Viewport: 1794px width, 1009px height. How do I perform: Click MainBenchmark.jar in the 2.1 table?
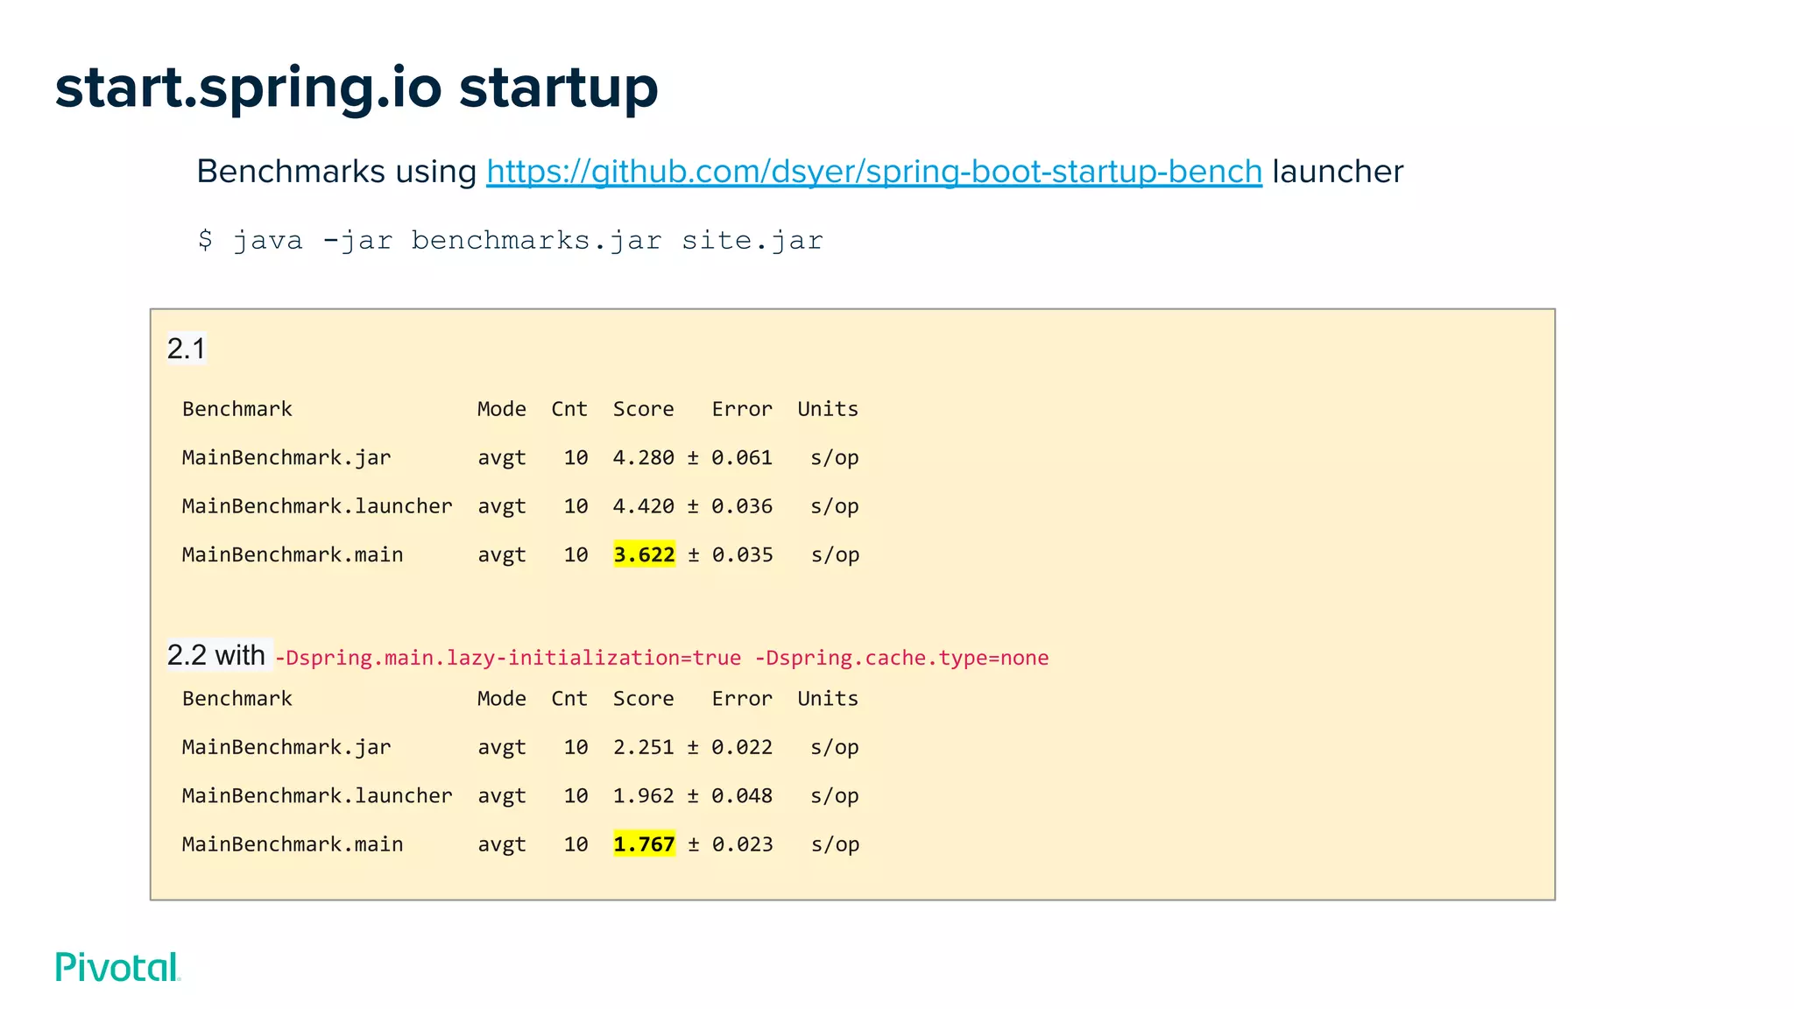coord(286,458)
